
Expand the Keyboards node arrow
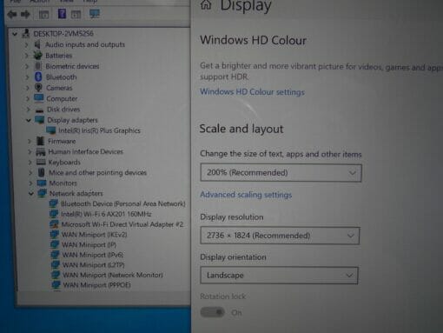[30, 163]
